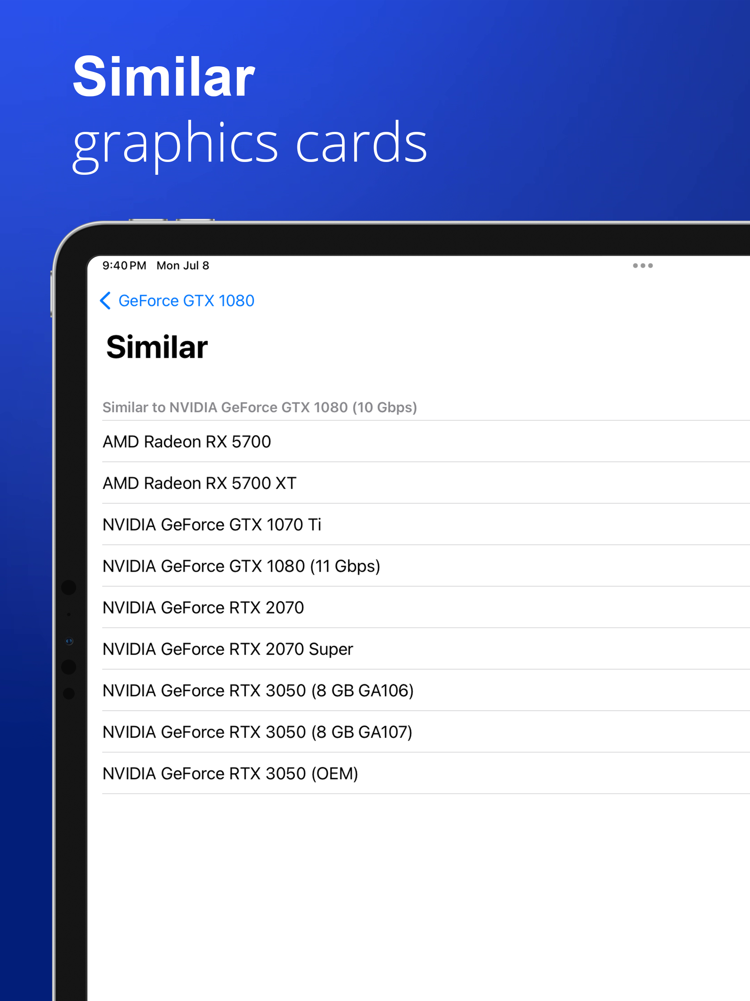Open RTX 3050 (8 GB GA106)
Viewport: 750px width, 1001px height.
(258, 691)
